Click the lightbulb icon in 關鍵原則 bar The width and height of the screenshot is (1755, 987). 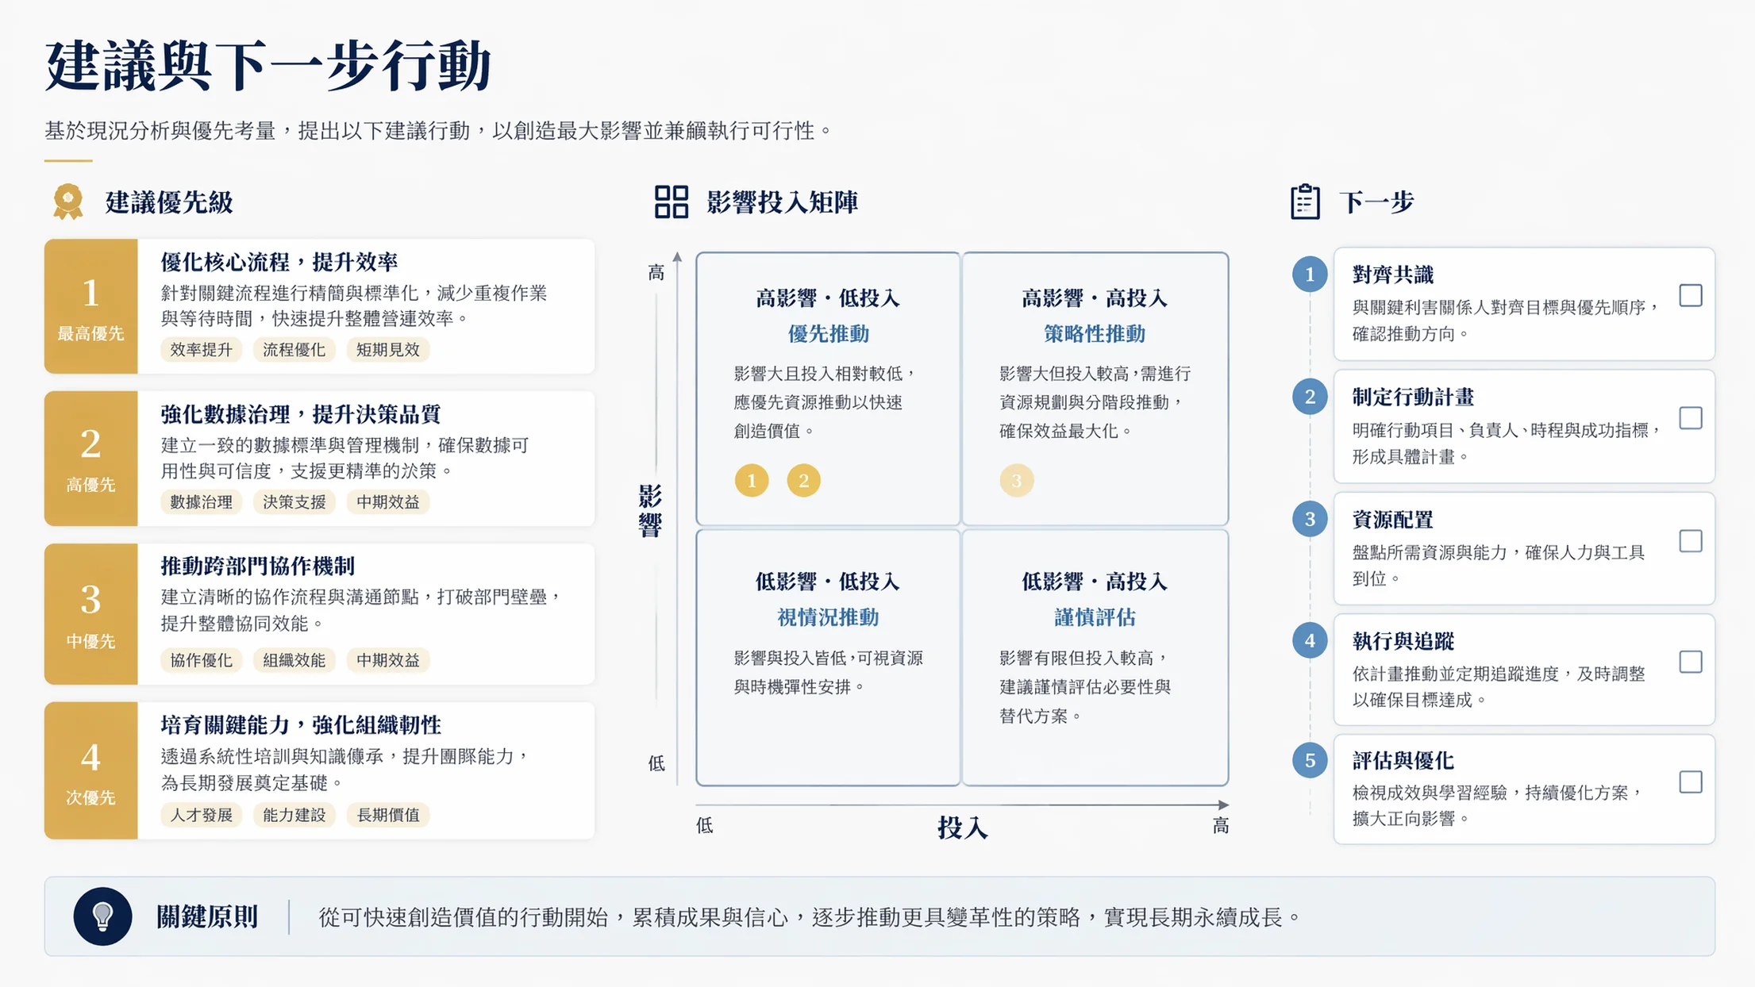coord(102,916)
